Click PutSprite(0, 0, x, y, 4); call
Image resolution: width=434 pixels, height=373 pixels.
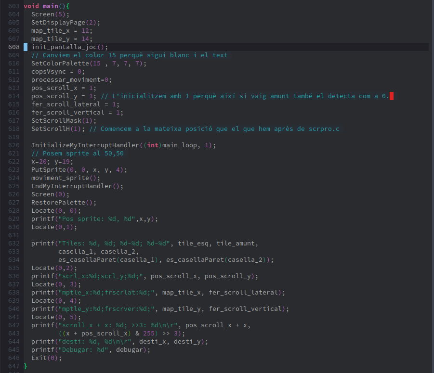point(79,170)
